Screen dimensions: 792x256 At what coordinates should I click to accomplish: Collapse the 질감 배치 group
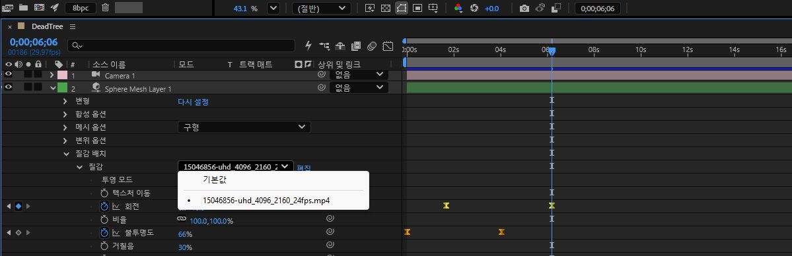click(x=65, y=154)
